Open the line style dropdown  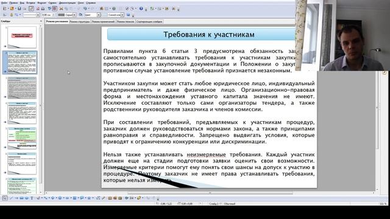pos(38,15)
